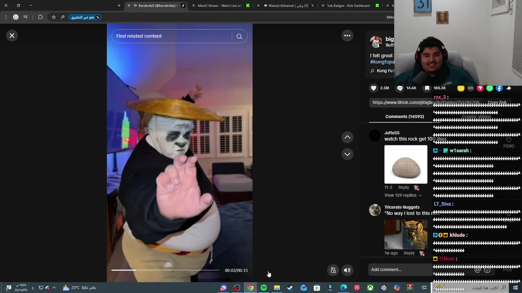Viewport: 522px width, 293px height.
Task: Open the media control playlist icon
Action: pyautogui.click(x=25, y=17)
